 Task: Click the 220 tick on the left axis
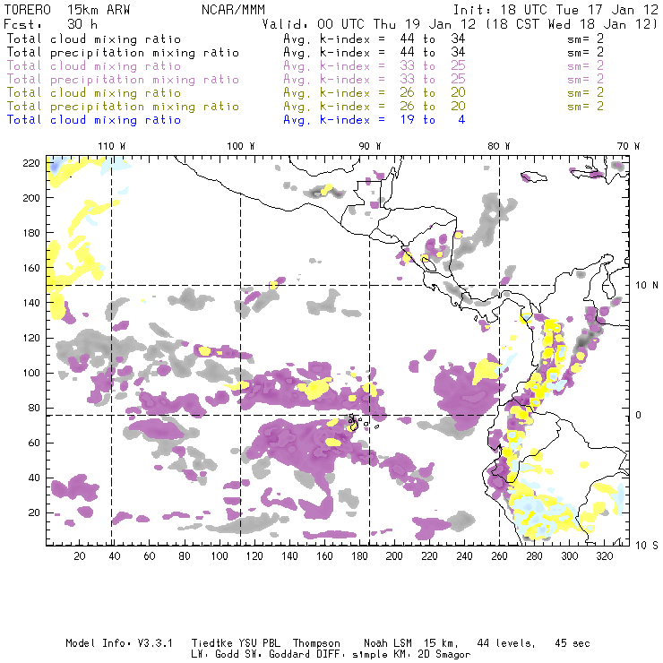34,163
